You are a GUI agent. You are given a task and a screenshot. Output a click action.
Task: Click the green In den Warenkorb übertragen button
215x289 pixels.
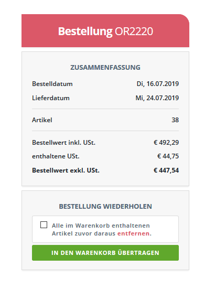(x=105, y=253)
